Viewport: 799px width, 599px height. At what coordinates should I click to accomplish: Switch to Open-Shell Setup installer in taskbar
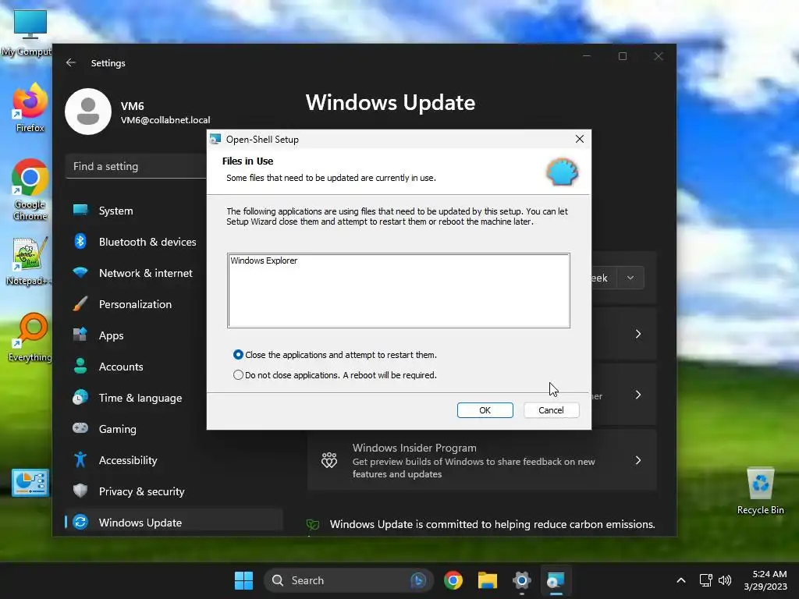556,580
